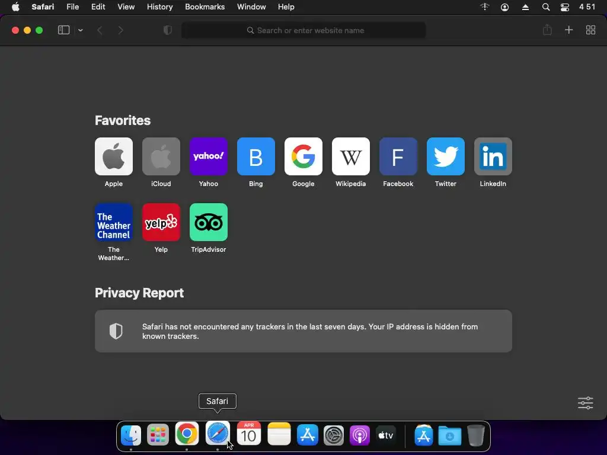Open Apple TV from the Dock

point(386,435)
